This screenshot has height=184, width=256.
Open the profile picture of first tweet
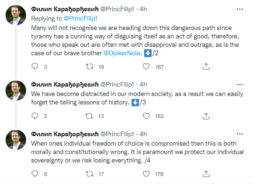coord(16,15)
